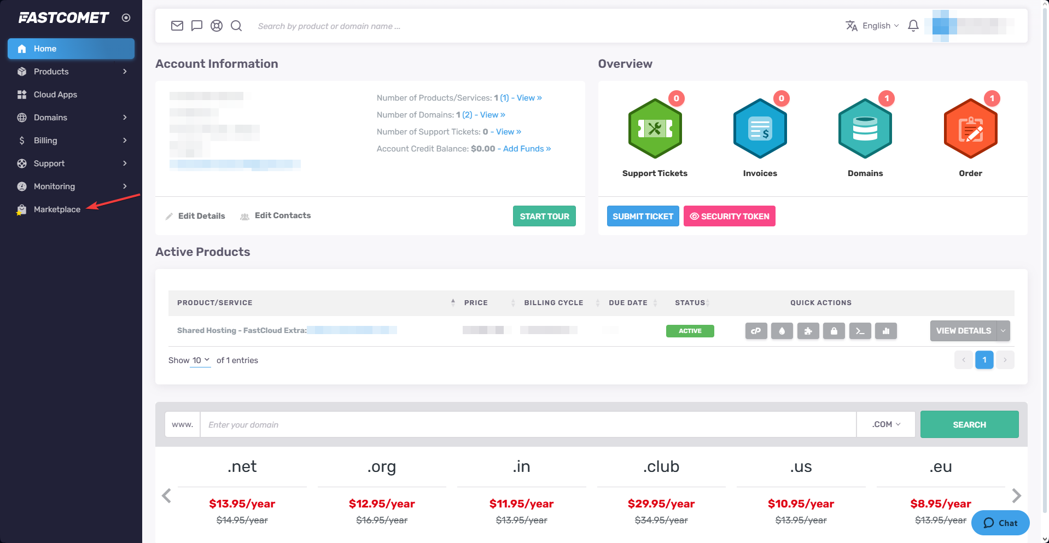Image resolution: width=1049 pixels, height=543 pixels.
Task: Click the $13.95/year .net price
Action: coord(242,504)
